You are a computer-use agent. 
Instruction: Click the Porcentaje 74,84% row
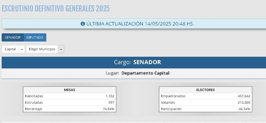click(x=70, y=109)
